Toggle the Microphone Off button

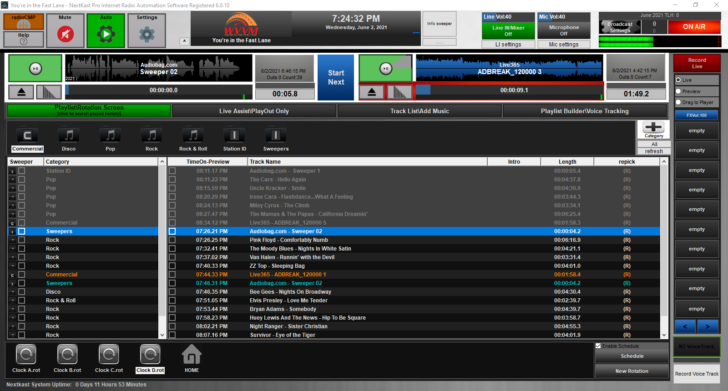[x=564, y=30]
